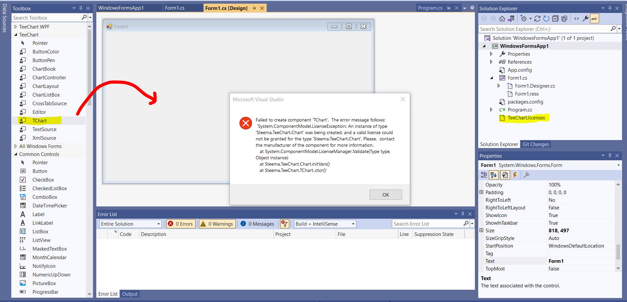Select TeeChart.licenses file in Solution Explorer
Viewport: 627px width, 302px height.
coord(526,117)
